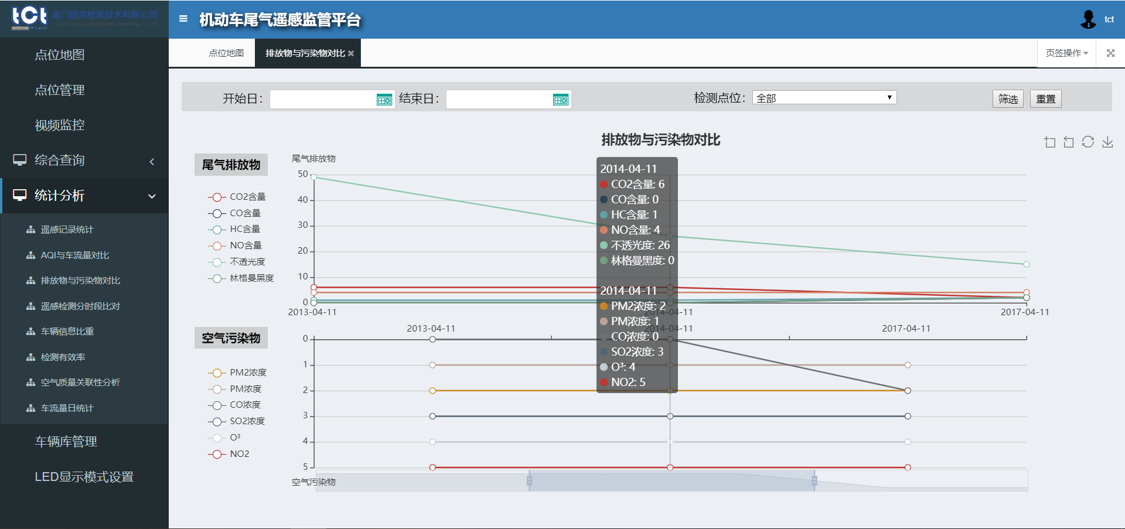Open the start date calendar picker icon
The height and width of the screenshot is (529, 1125).
[x=384, y=100]
